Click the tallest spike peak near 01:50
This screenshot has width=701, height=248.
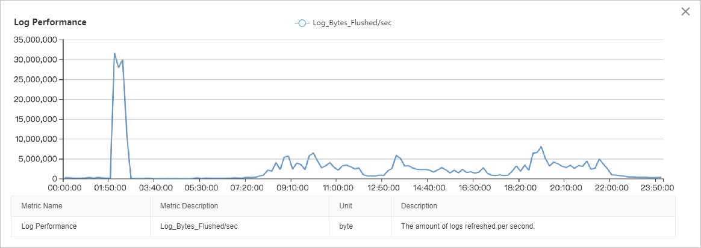[x=114, y=53]
